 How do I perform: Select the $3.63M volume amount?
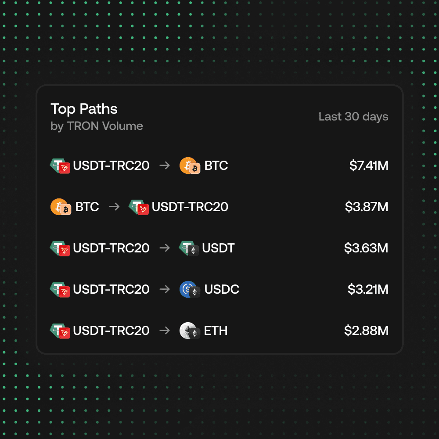pos(366,248)
